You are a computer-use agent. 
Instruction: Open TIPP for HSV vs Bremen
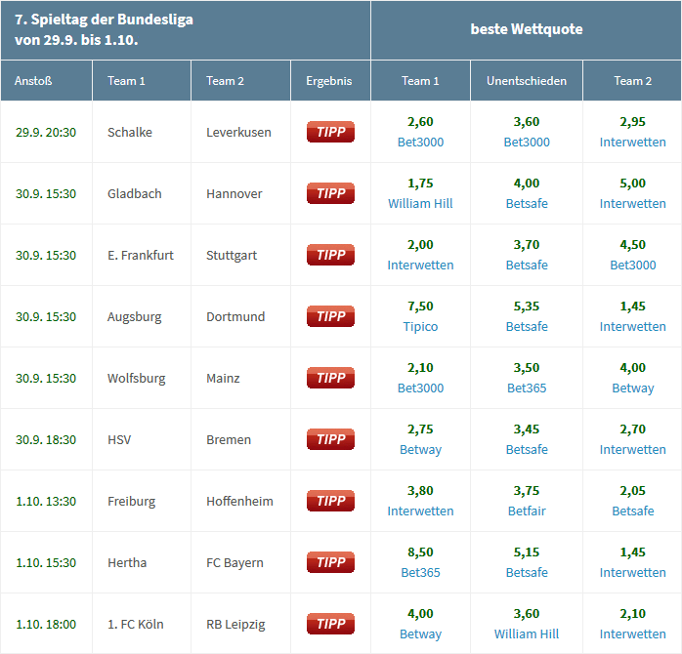coord(330,439)
